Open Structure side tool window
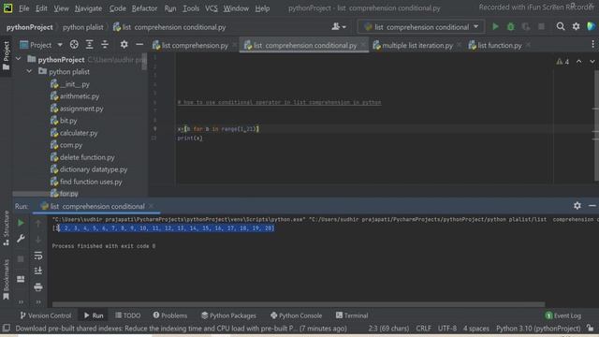The image size is (599, 337). 7,228
